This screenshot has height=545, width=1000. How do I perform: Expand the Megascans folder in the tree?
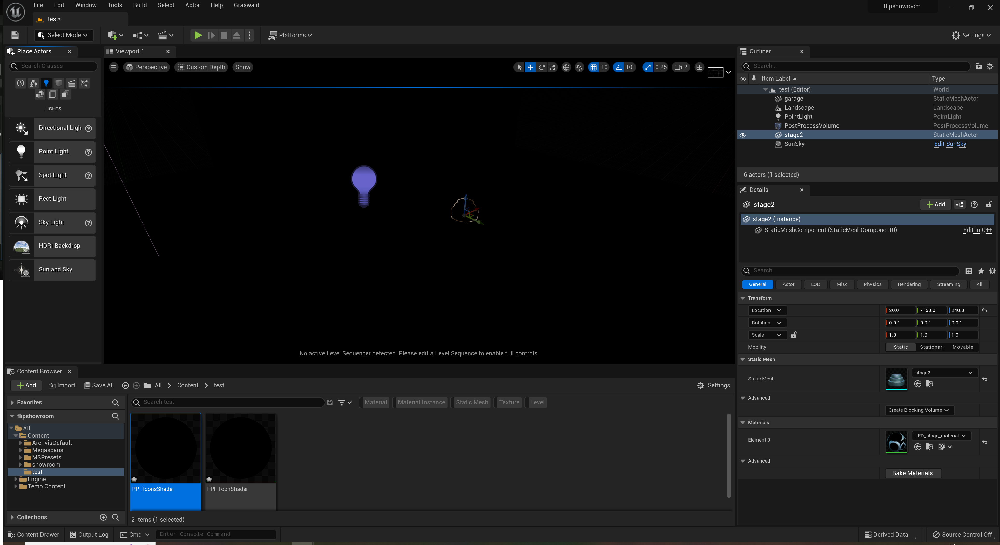[21, 450]
